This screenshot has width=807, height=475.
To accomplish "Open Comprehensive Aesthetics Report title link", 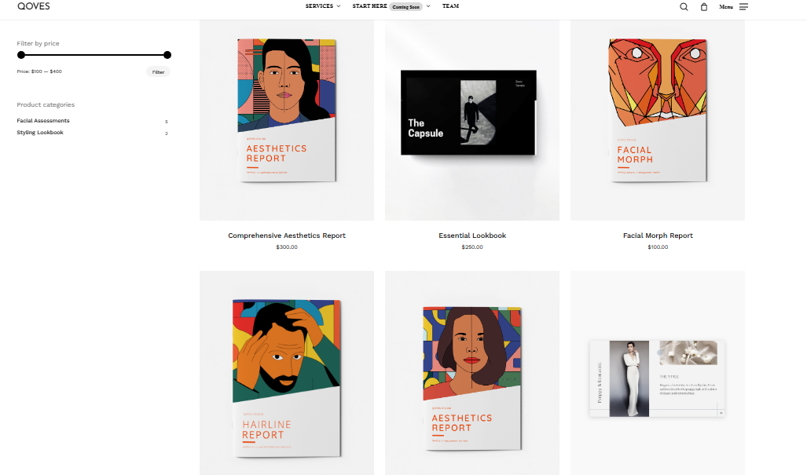I will point(287,236).
